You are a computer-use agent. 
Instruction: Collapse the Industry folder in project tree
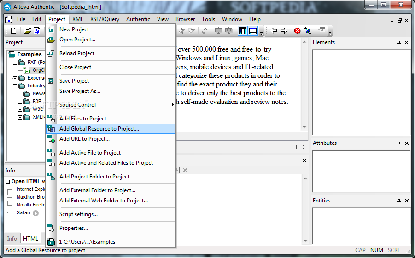tap(15, 86)
